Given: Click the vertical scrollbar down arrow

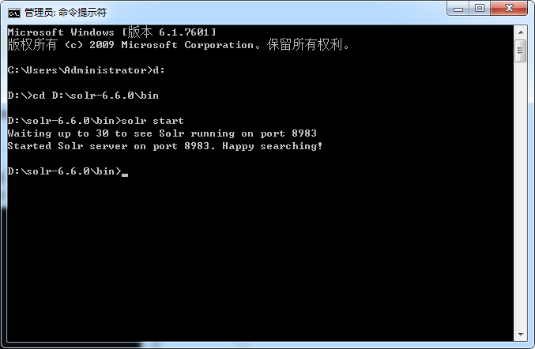Looking at the screenshot, I should click(521, 335).
